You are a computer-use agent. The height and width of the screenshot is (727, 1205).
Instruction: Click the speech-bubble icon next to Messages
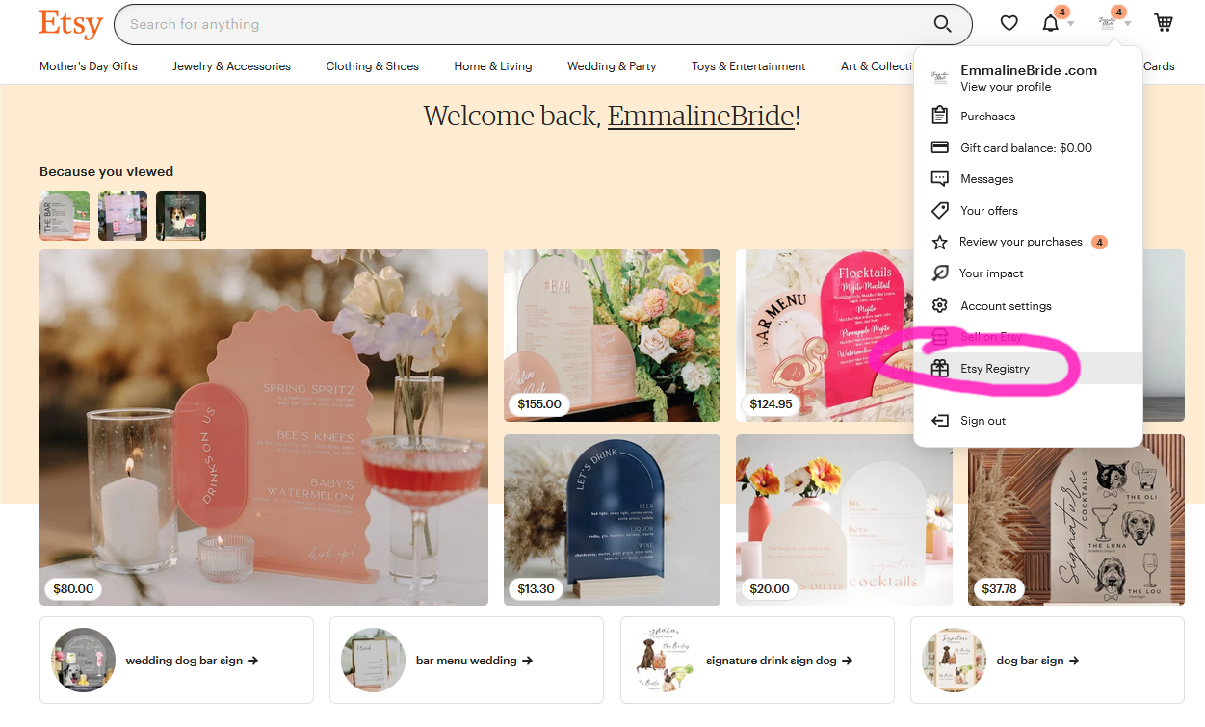[939, 178]
